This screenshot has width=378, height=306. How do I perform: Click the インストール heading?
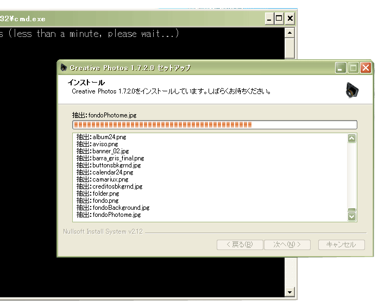click(86, 83)
